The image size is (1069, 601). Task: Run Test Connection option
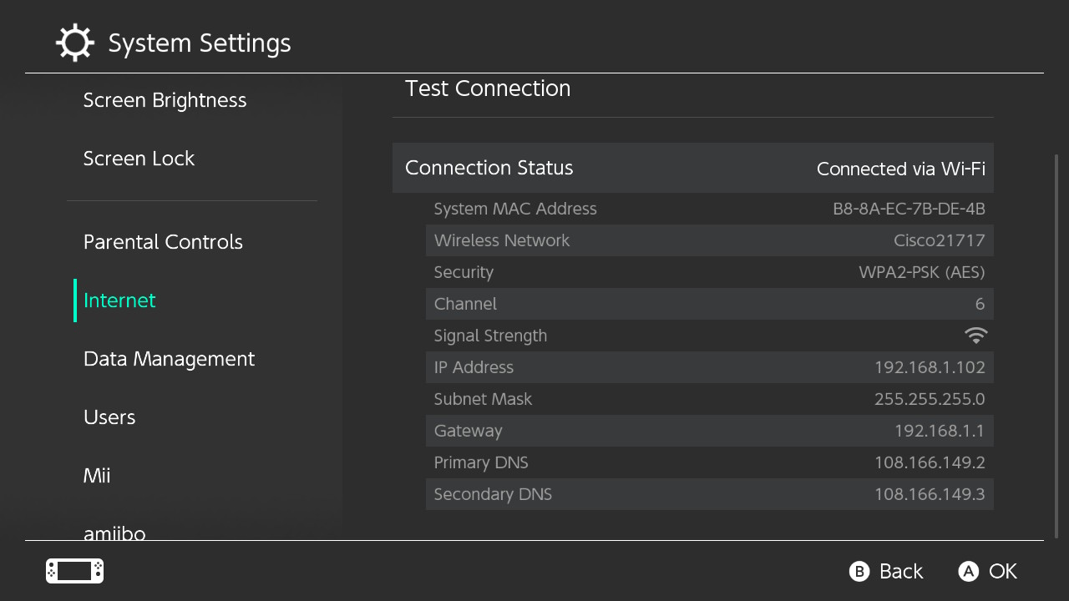488,88
